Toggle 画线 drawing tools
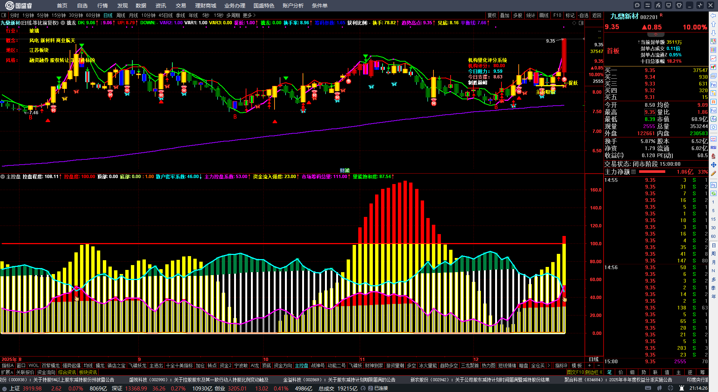This screenshot has height=392, width=718. [x=544, y=15]
